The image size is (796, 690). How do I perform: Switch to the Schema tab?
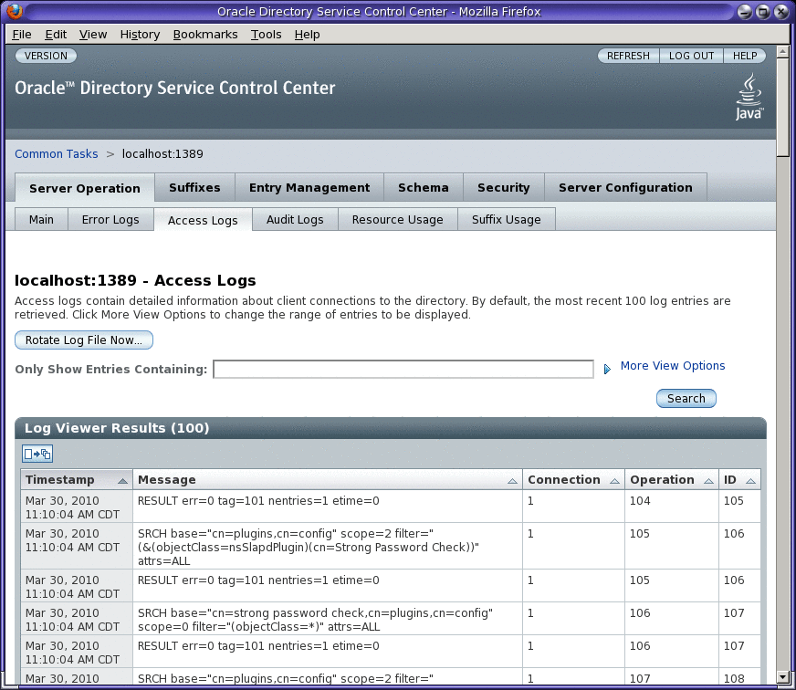point(424,187)
